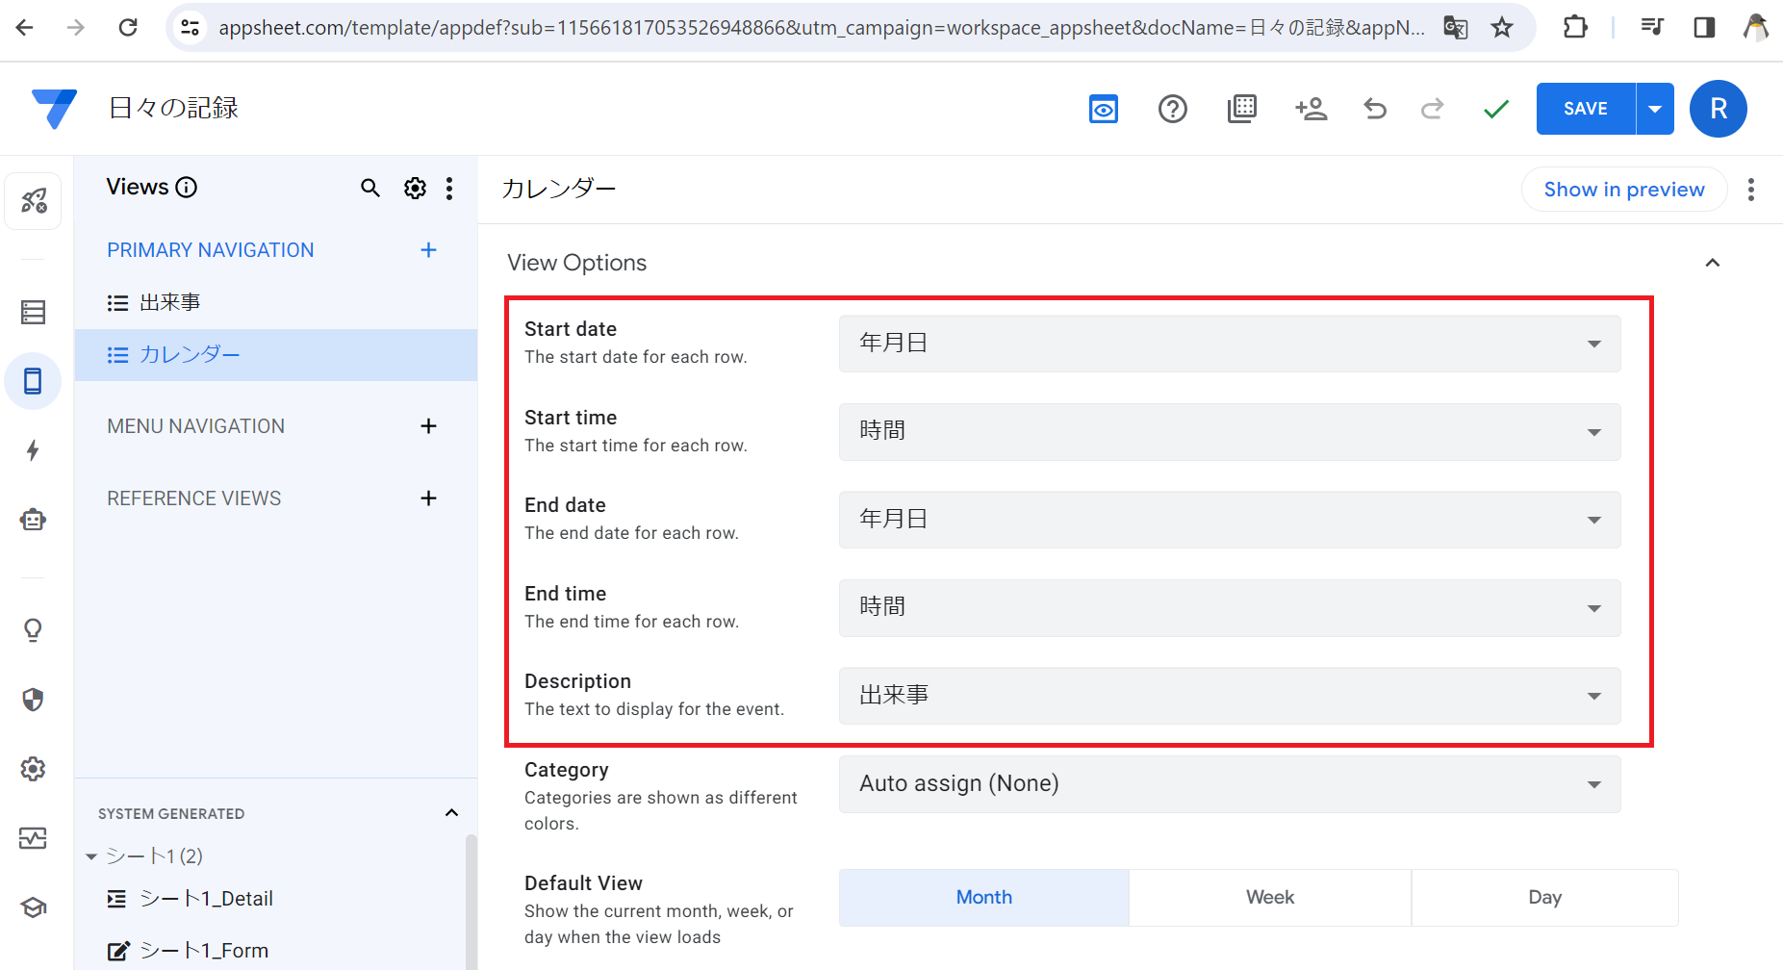The height and width of the screenshot is (970, 1783).
Task: Open the Views phone icon in sidebar
Action: [x=34, y=381]
